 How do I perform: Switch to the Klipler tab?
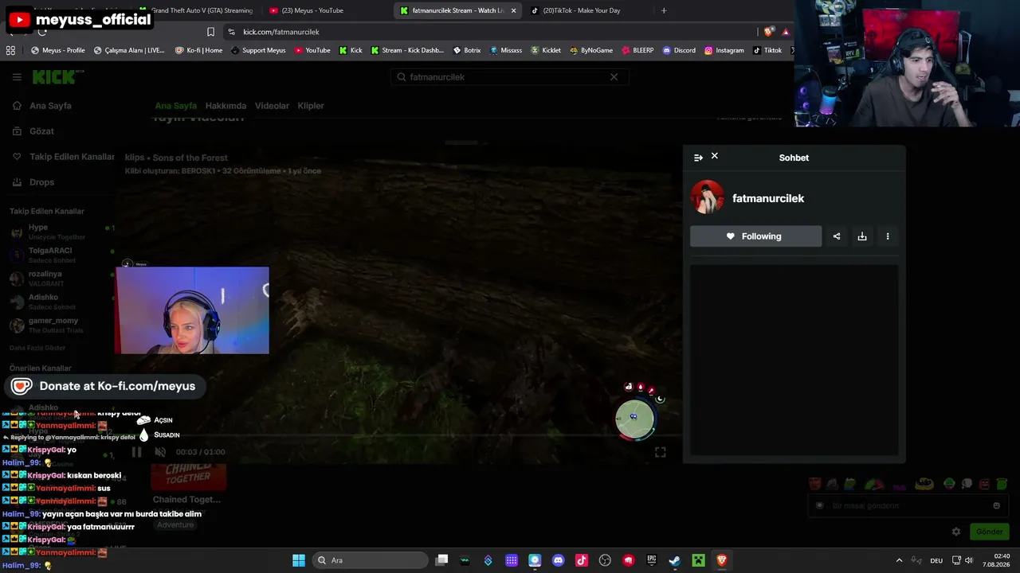tap(311, 106)
